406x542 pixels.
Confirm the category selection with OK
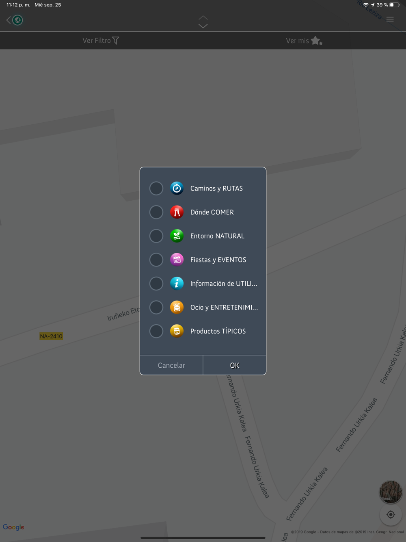tap(235, 365)
